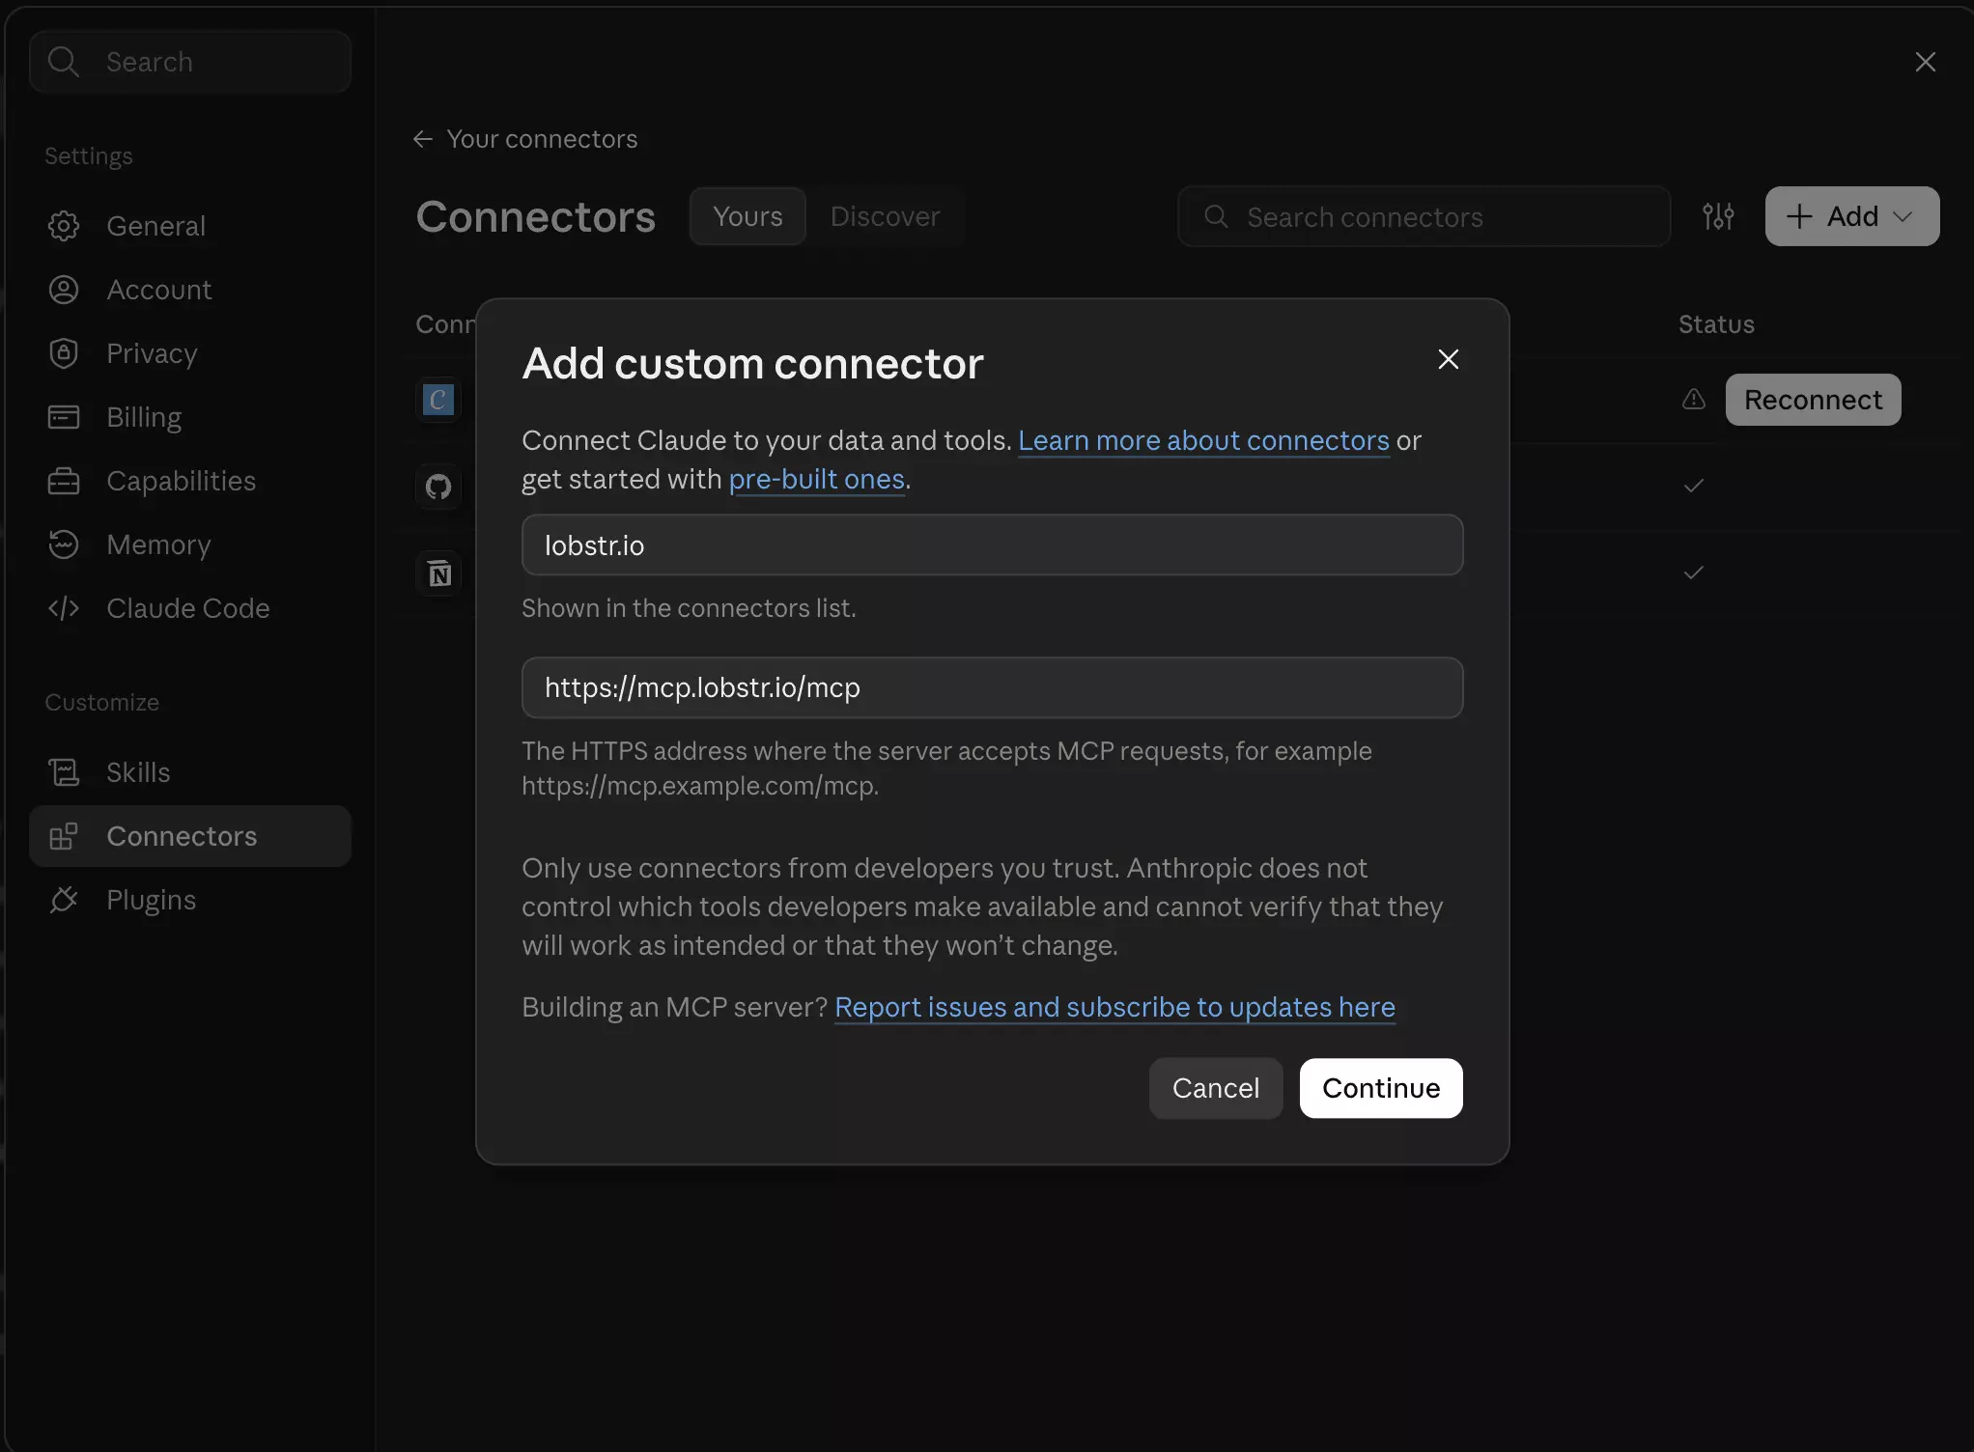Switch to the Discover tab
1974x1452 pixels.
(885, 216)
